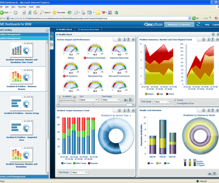The height and width of the screenshot is (183, 219).
Task: Switch to IT Health Check tab
Action: click(x=64, y=29)
